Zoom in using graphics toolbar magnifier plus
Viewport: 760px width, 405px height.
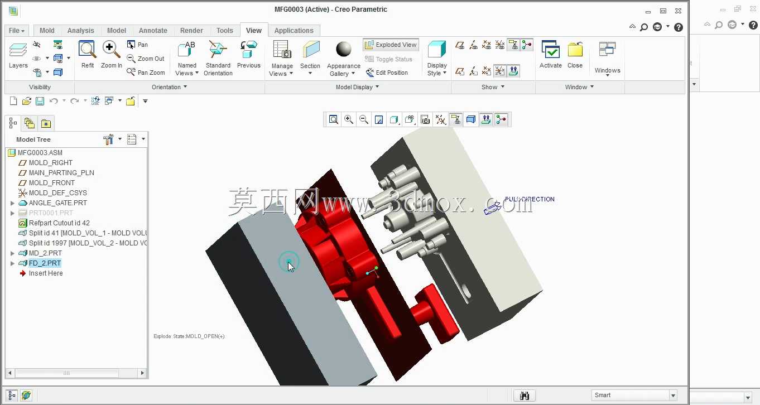349,119
